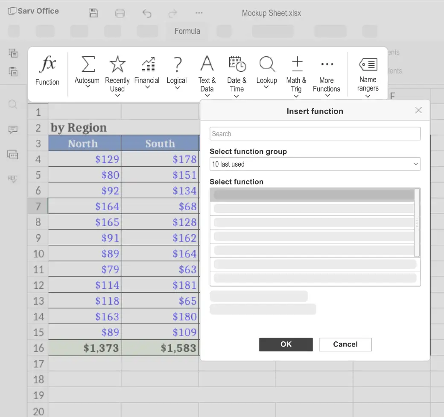Viewport: 444px width, 417px height.
Task: Confirm with the OK button
Action: [x=286, y=344]
